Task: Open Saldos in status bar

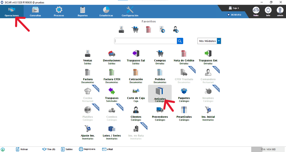Action: tap(67, 149)
